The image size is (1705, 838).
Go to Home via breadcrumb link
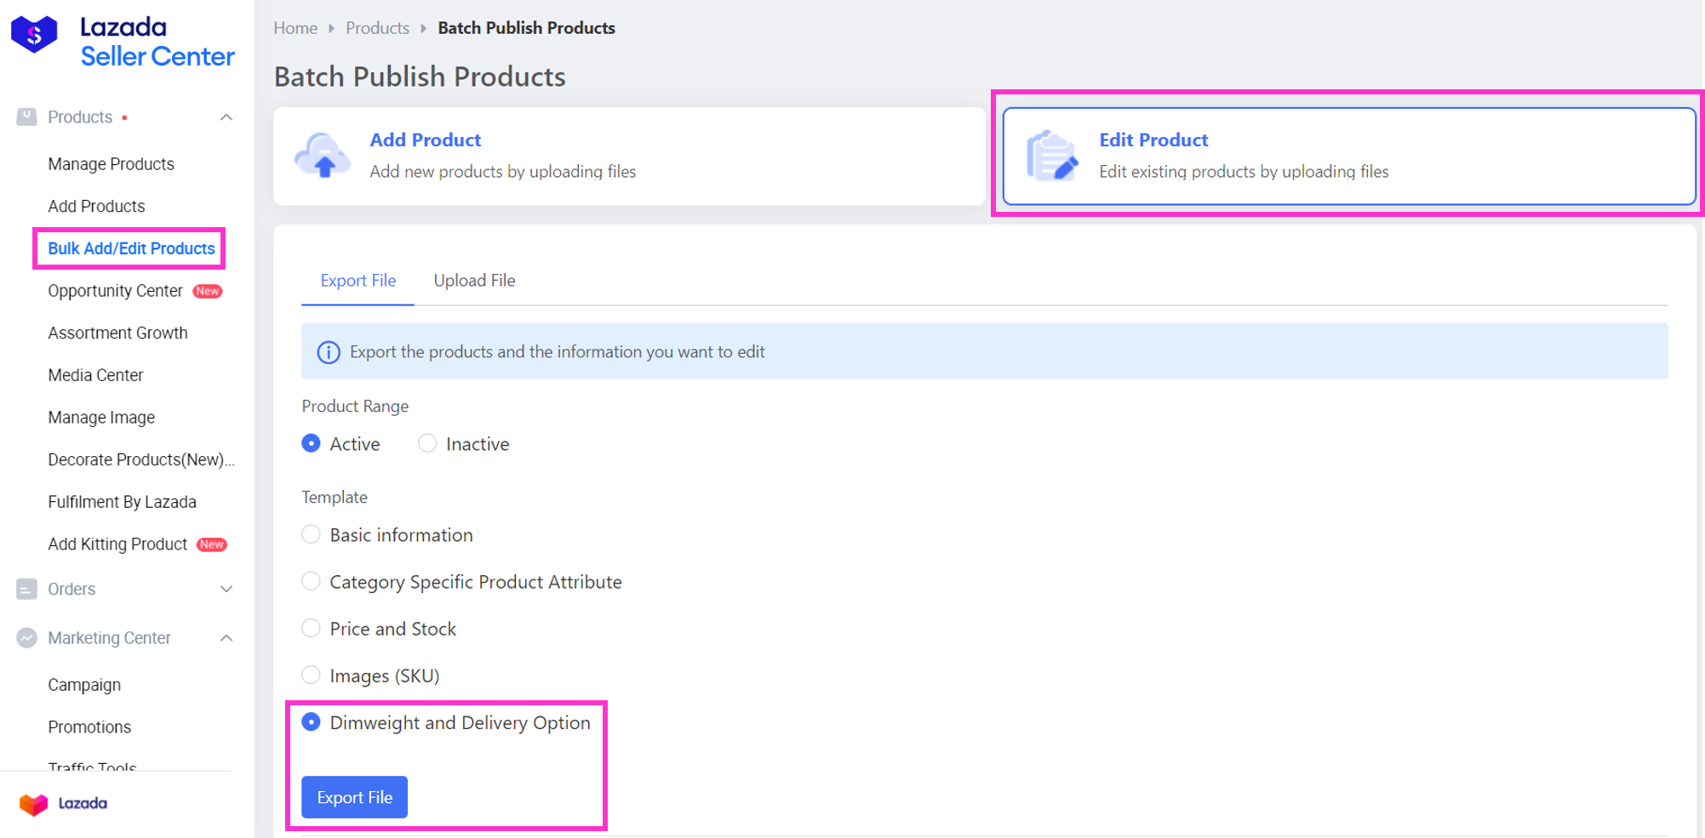[295, 28]
